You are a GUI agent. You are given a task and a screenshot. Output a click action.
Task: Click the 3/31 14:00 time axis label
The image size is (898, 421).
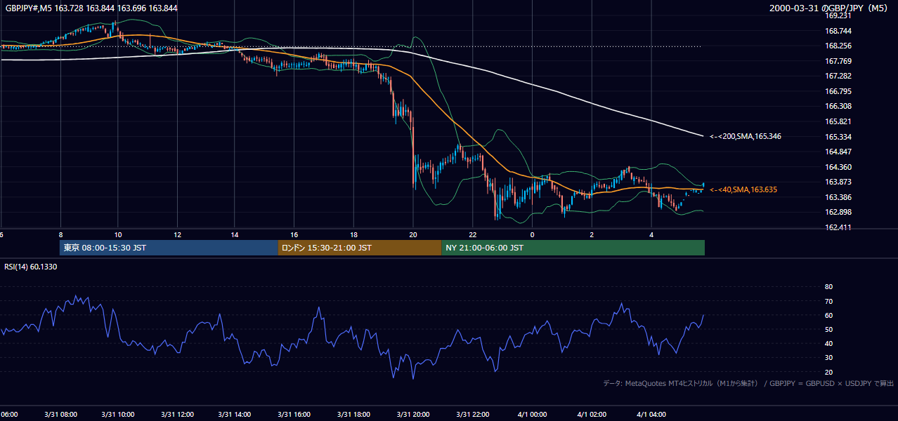point(235,415)
